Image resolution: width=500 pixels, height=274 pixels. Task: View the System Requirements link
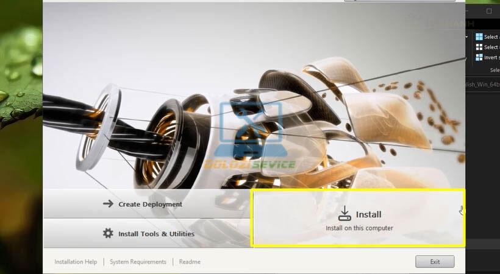pos(138,262)
